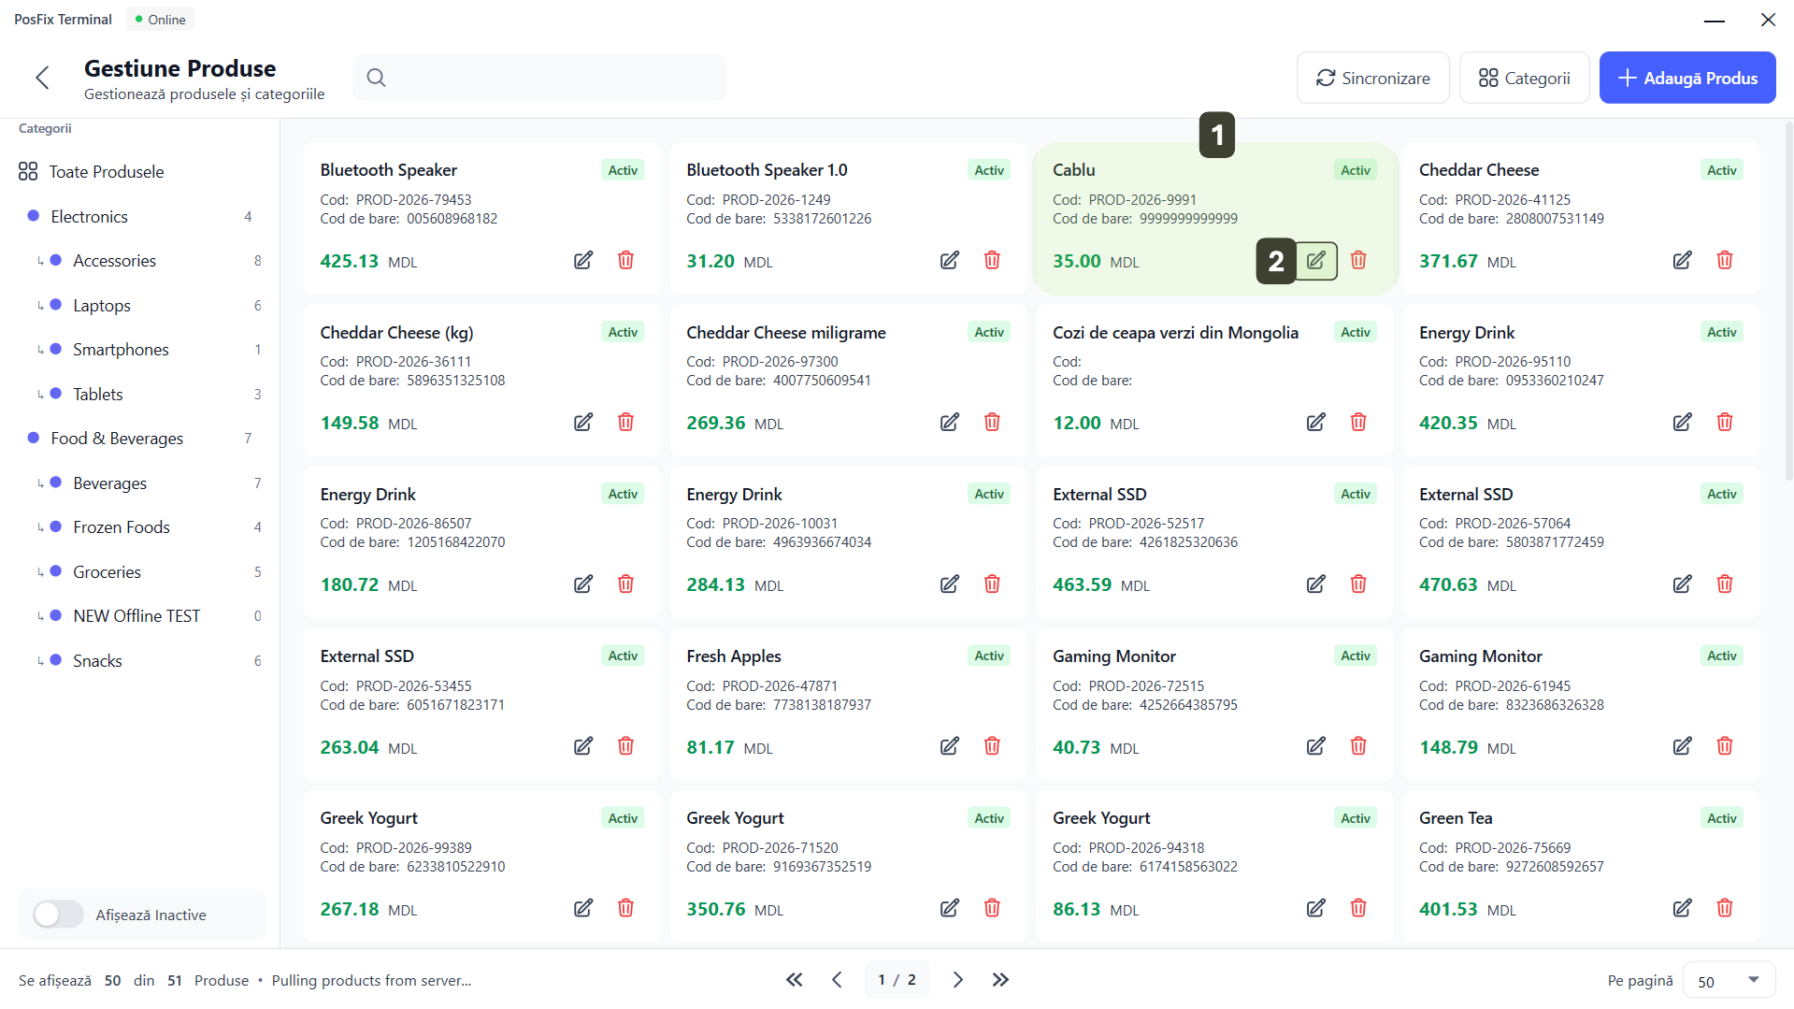Select the Electronics category
This screenshot has width=1794, height=1009.
coord(90,216)
